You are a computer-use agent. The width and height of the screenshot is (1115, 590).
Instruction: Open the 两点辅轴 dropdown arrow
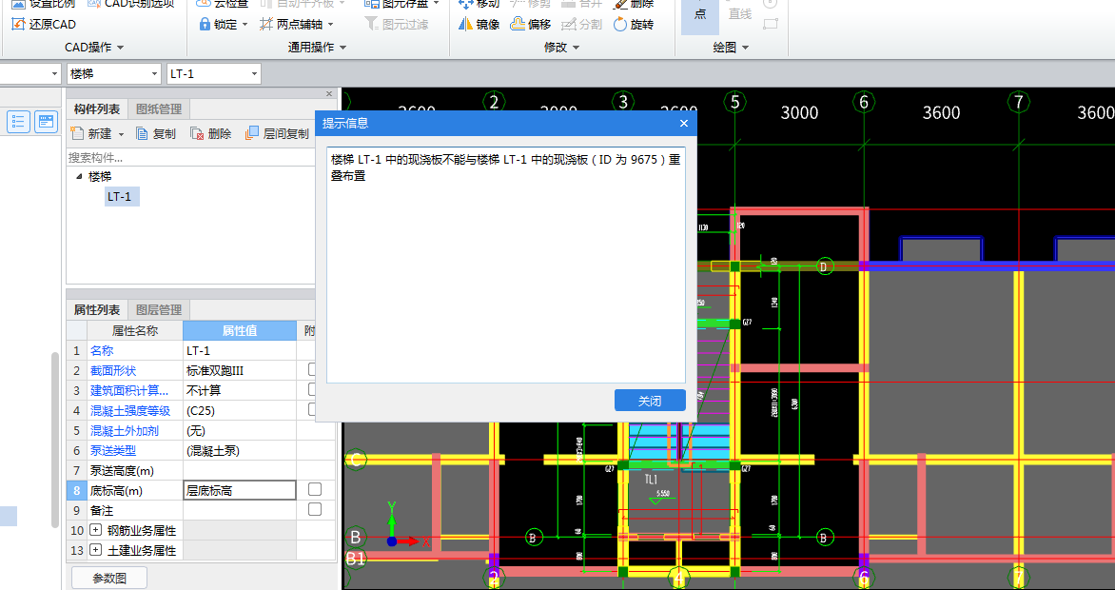click(331, 24)
